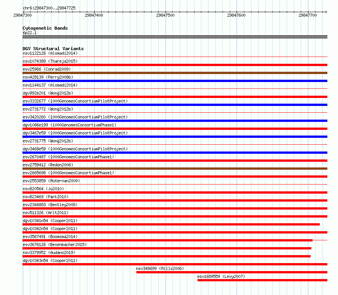Screen dimensions: 338x295
Task: Open variant nsv348699 (Mills2006)
Action: [160, 268]
